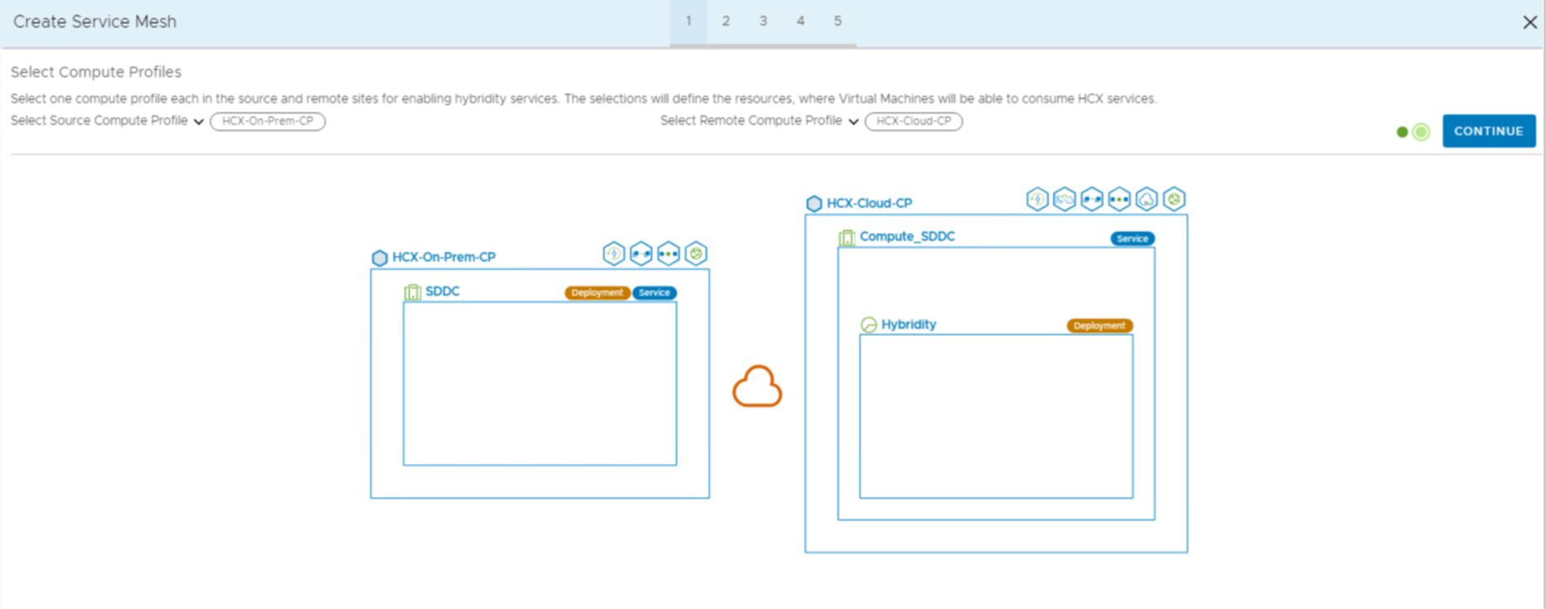Click the HCX-Cloud-CP title in the diagram
Viewport: 1546px width, 609px height.
point(869,203)
